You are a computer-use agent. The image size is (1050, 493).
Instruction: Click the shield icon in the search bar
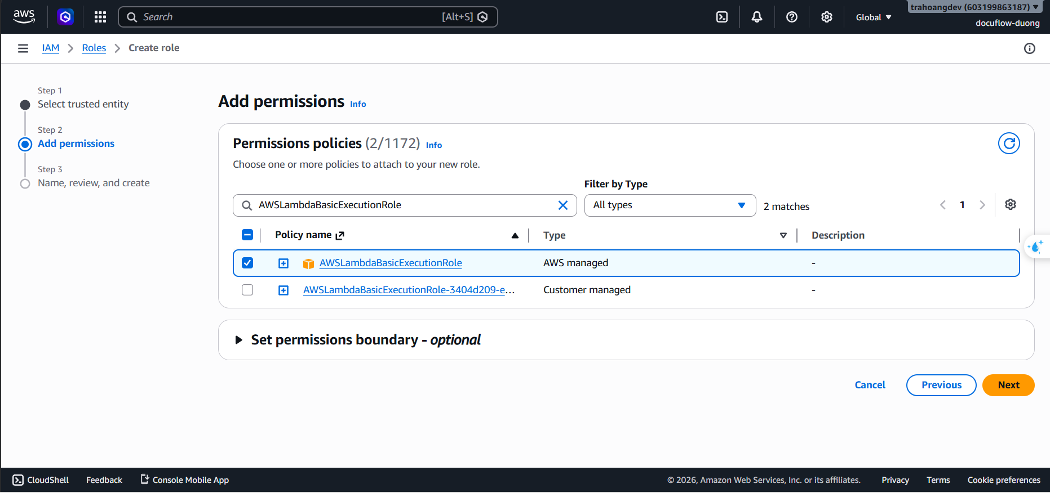pos(482,17)
